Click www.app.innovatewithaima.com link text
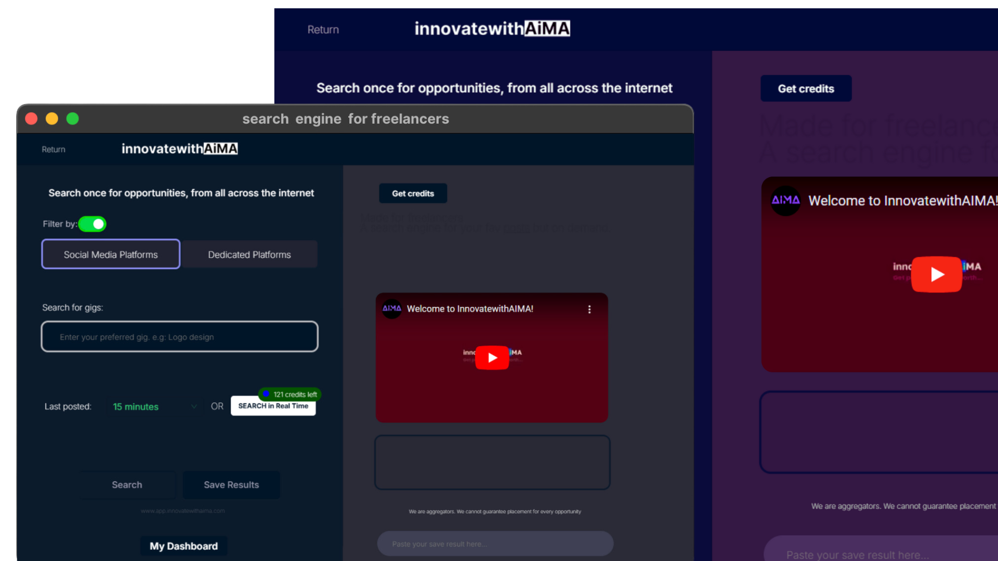The width and height of the screenshot is (998, 561). (182, 511)
